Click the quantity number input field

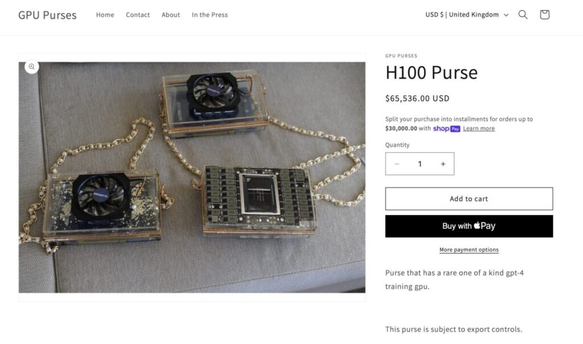pos(420,163)
